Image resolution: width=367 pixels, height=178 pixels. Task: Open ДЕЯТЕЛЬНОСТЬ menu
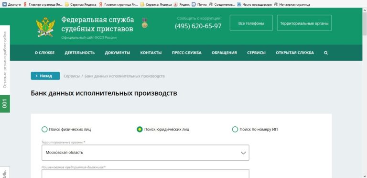pyautogui.click(x=80, y=53)
